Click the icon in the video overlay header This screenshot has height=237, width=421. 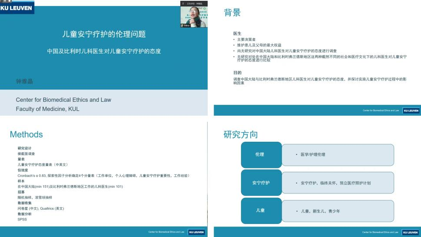pos(183,3)
